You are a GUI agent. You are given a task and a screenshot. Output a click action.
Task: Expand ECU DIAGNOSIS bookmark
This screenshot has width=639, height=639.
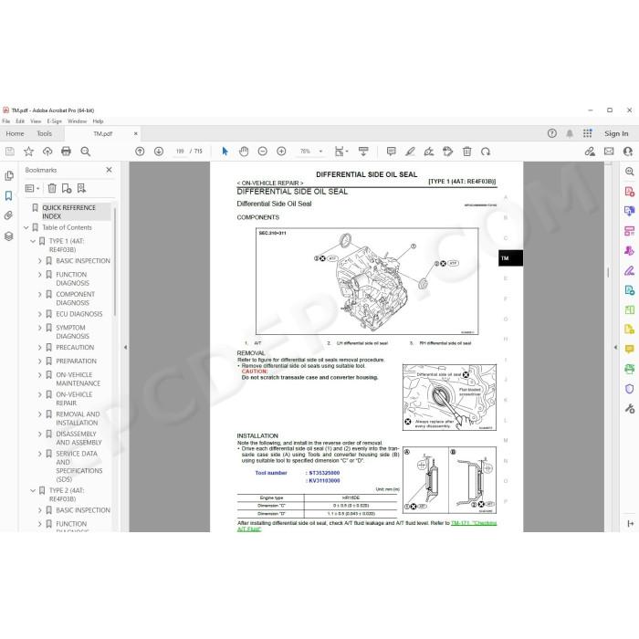pyautogui.click(x=40, y=314)
